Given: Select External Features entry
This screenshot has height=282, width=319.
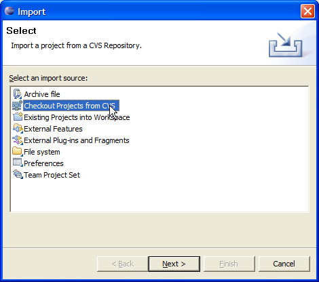Looking at the screenshot, I should point(53,129).
